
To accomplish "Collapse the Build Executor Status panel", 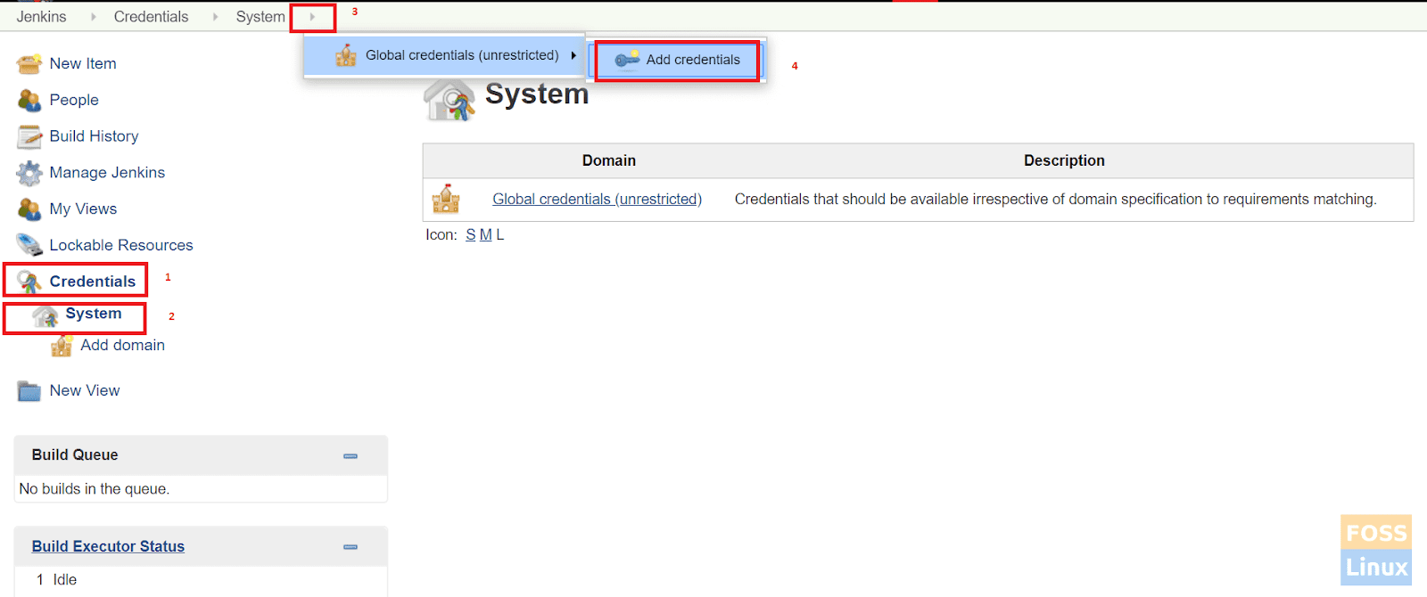I will pos(351,547).
